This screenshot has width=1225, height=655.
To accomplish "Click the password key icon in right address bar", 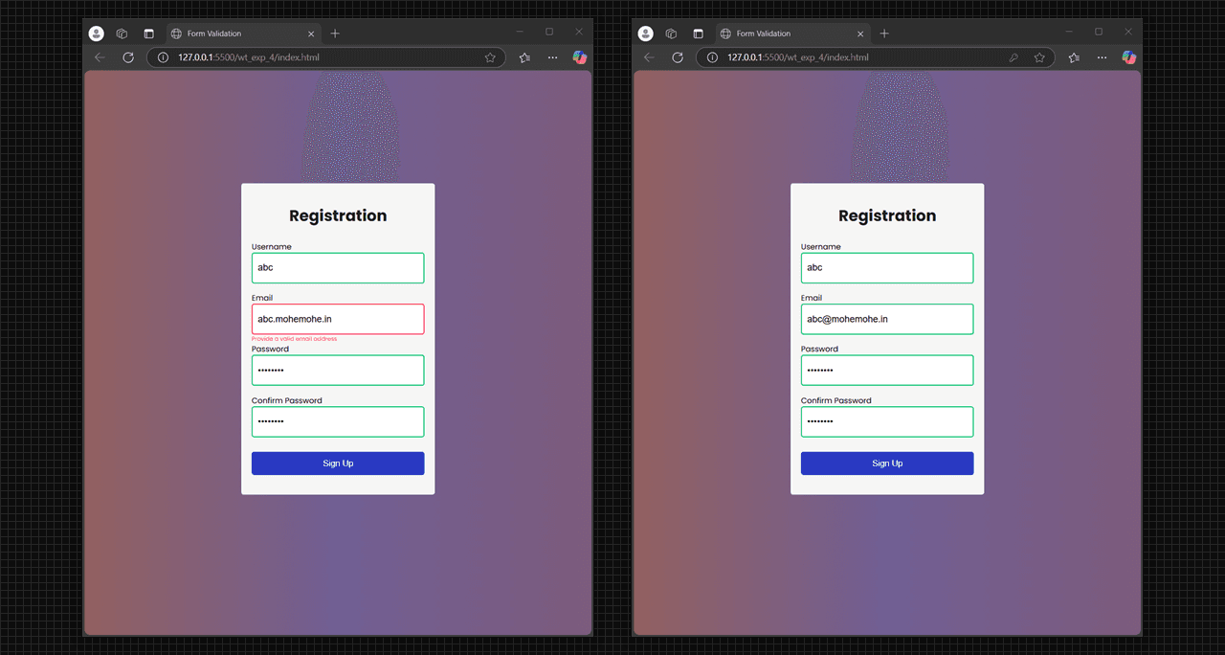I will tap(1013, 57).
